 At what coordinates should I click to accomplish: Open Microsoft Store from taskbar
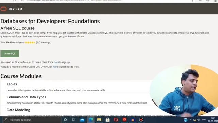click(108, 120)
